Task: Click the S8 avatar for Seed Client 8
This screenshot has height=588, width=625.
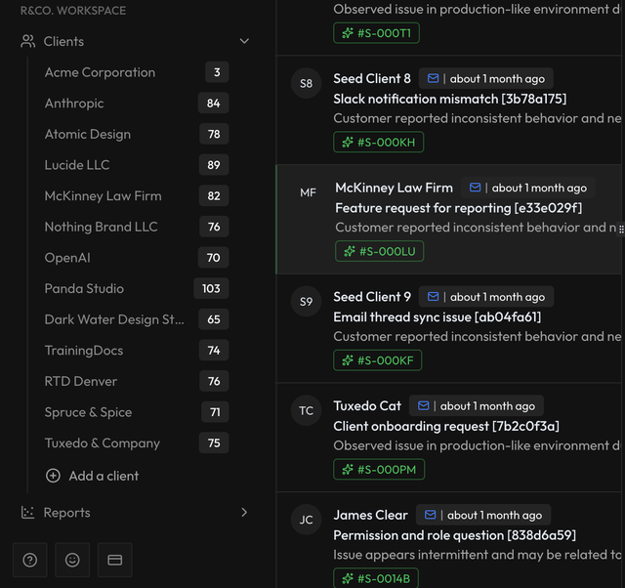Action: 306,83
